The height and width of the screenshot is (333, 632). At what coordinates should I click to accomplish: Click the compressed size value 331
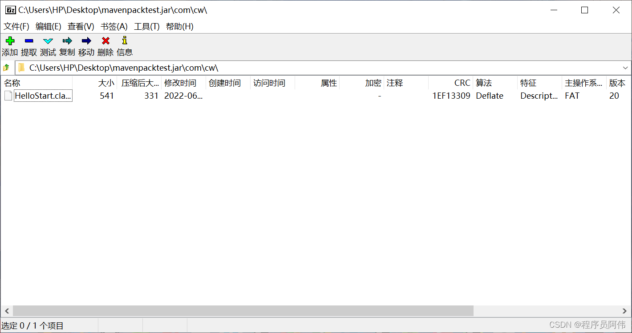(151, 96)
